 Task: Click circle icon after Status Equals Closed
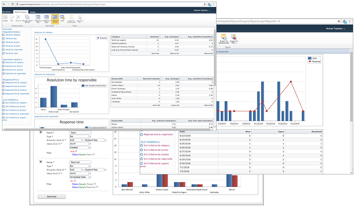(95, 184)
